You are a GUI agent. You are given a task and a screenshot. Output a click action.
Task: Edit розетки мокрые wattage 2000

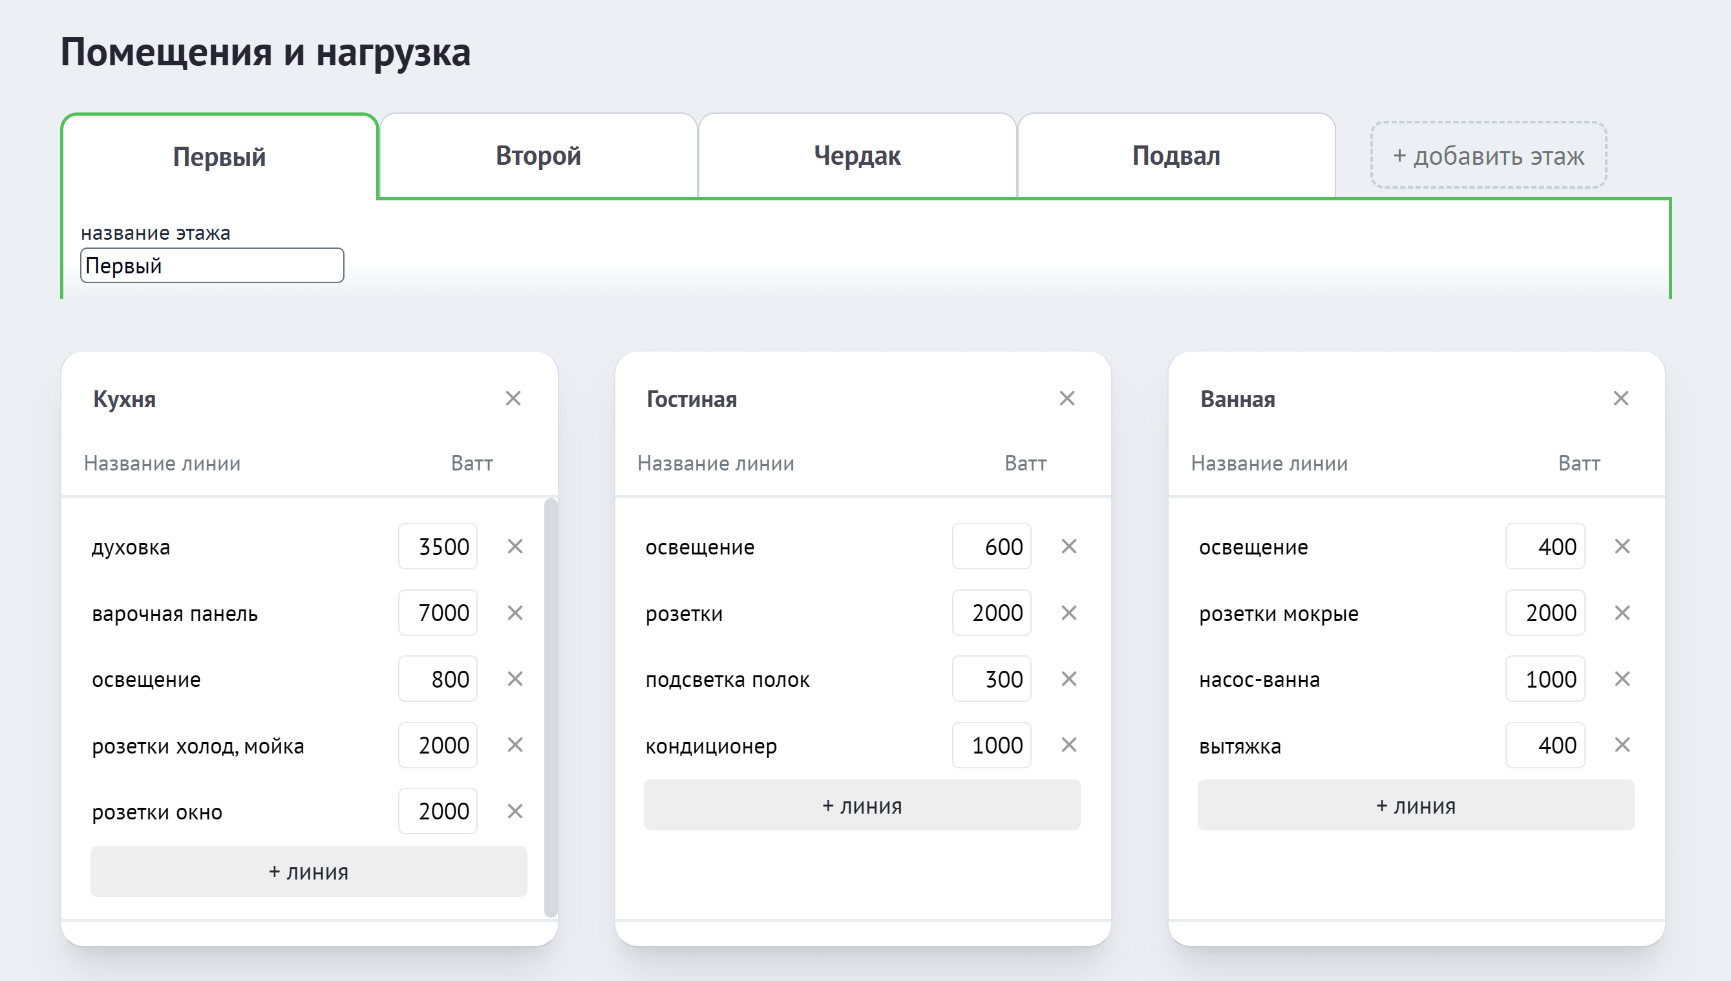(1545, 613)
